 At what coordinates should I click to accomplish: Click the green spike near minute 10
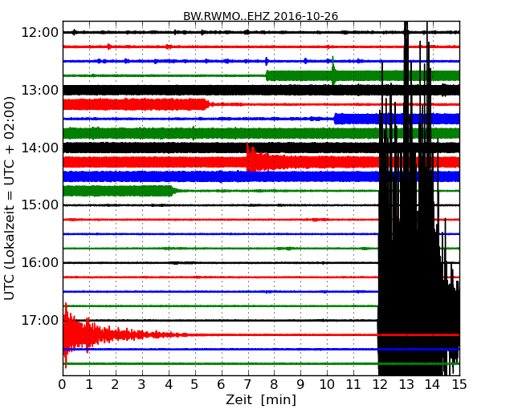click(333, 71)
